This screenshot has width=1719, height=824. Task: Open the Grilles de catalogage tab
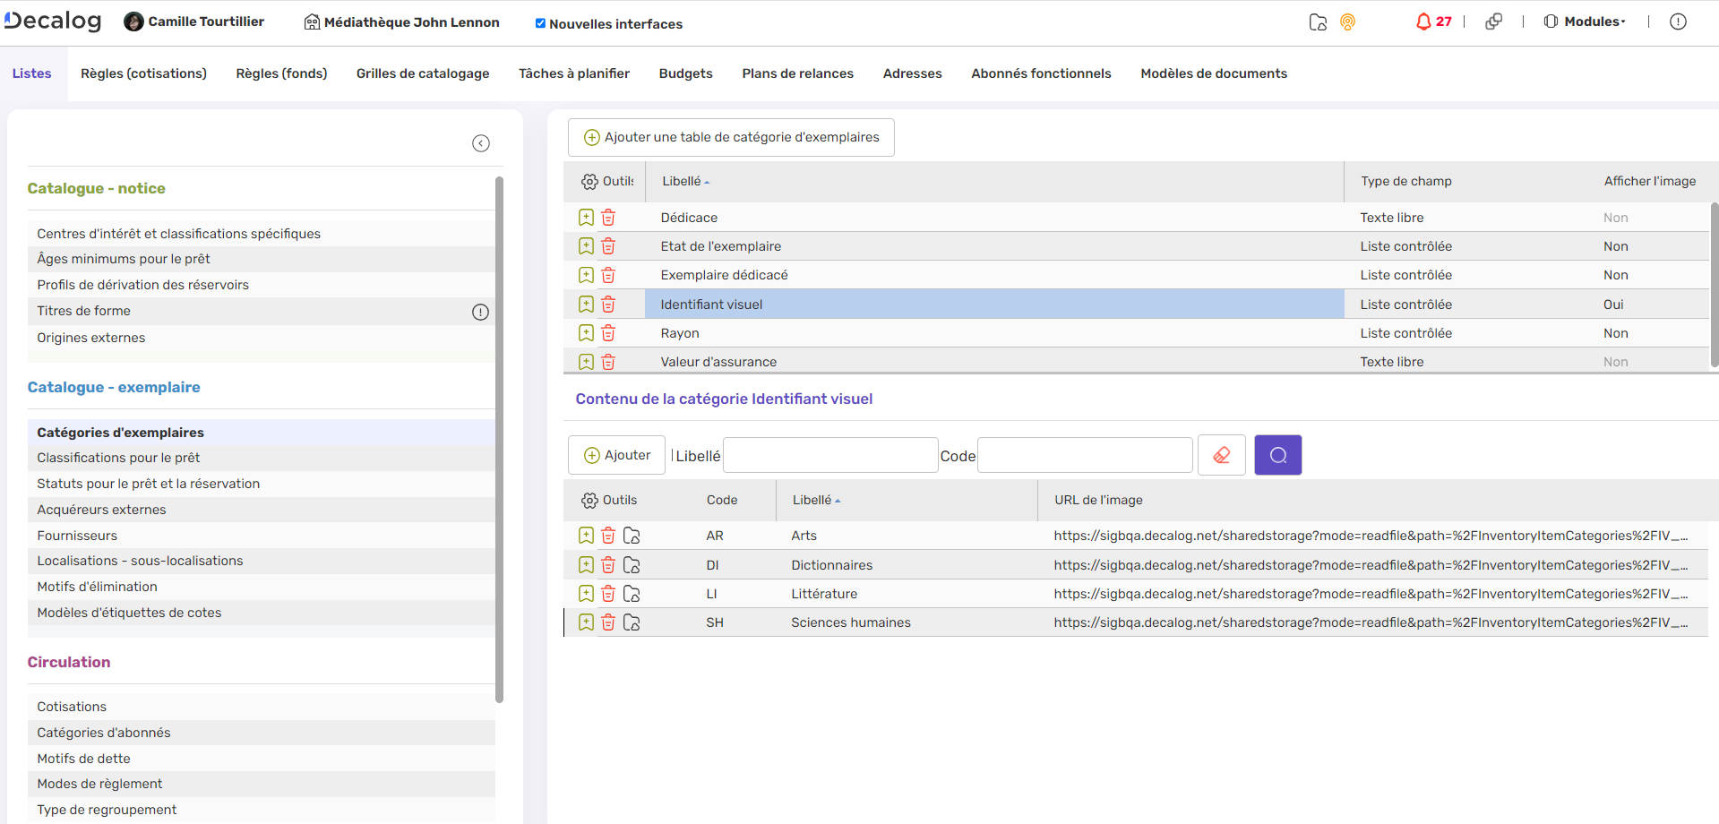(x=423, y=73)
